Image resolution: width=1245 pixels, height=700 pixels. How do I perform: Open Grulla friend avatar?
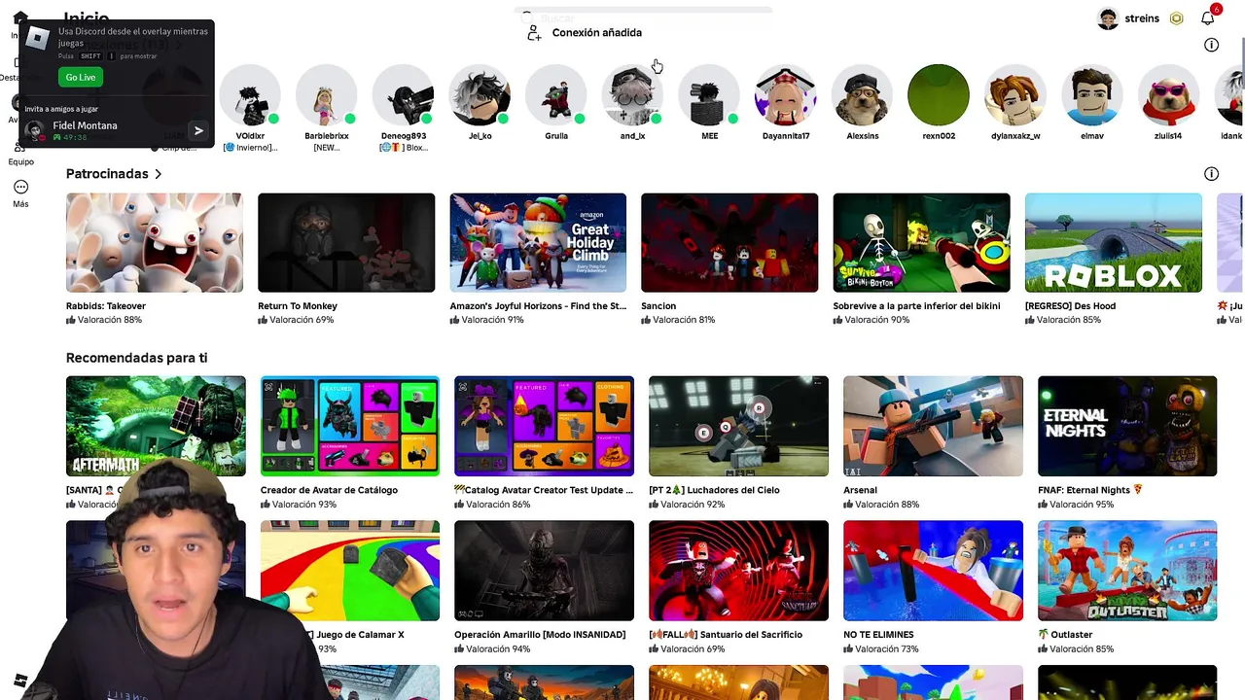[x=556, y=95]
